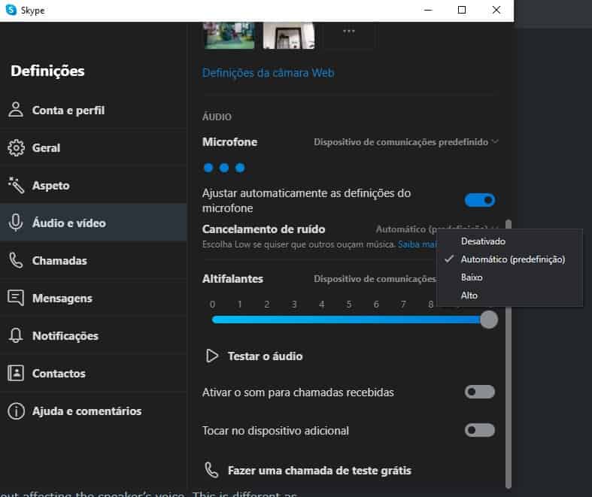Click the play icon for Testar o áudio
Viewport: 592px width, 497px height.
[x=212, y=356]
